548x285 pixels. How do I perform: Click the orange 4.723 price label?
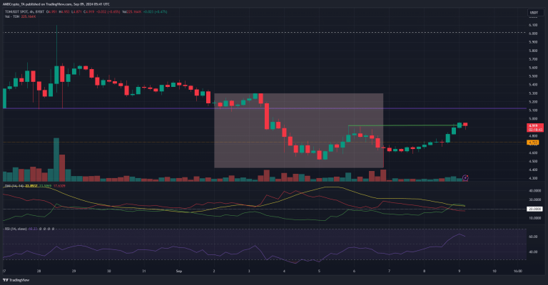(x=532, y=142)
